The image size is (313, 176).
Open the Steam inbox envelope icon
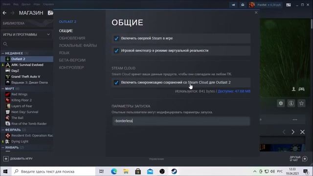point(243,5)
